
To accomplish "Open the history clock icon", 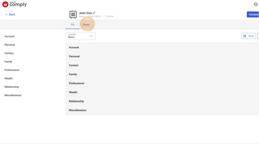I will 256,4.
